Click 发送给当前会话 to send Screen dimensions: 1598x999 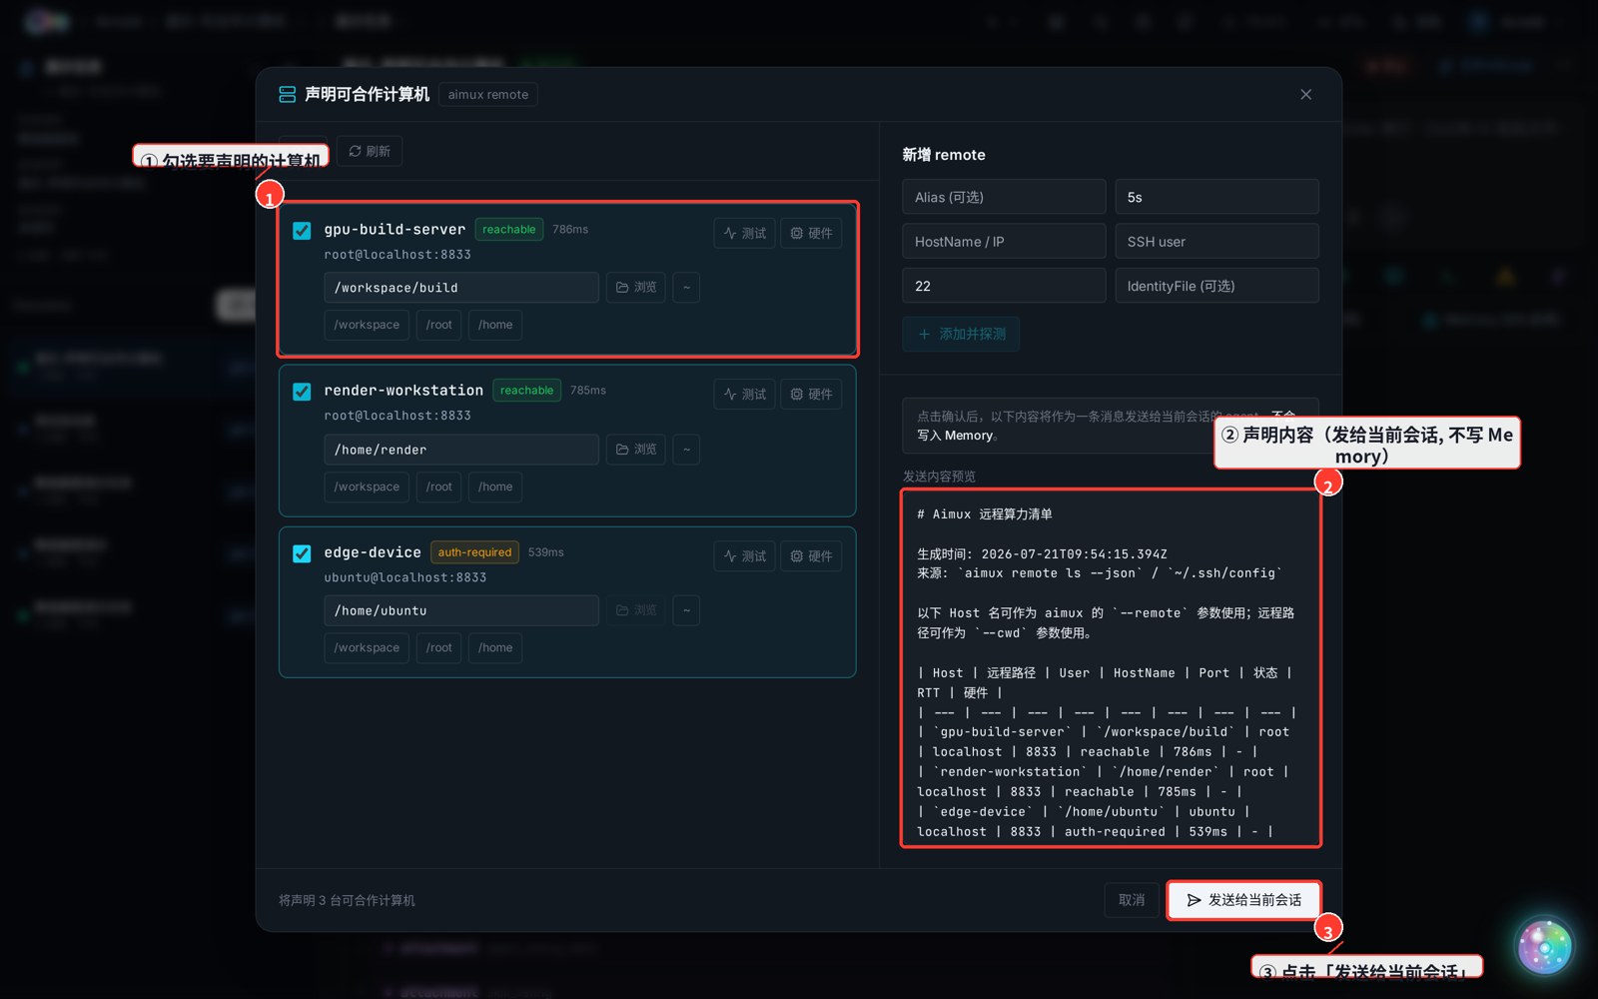[1244, 900]
